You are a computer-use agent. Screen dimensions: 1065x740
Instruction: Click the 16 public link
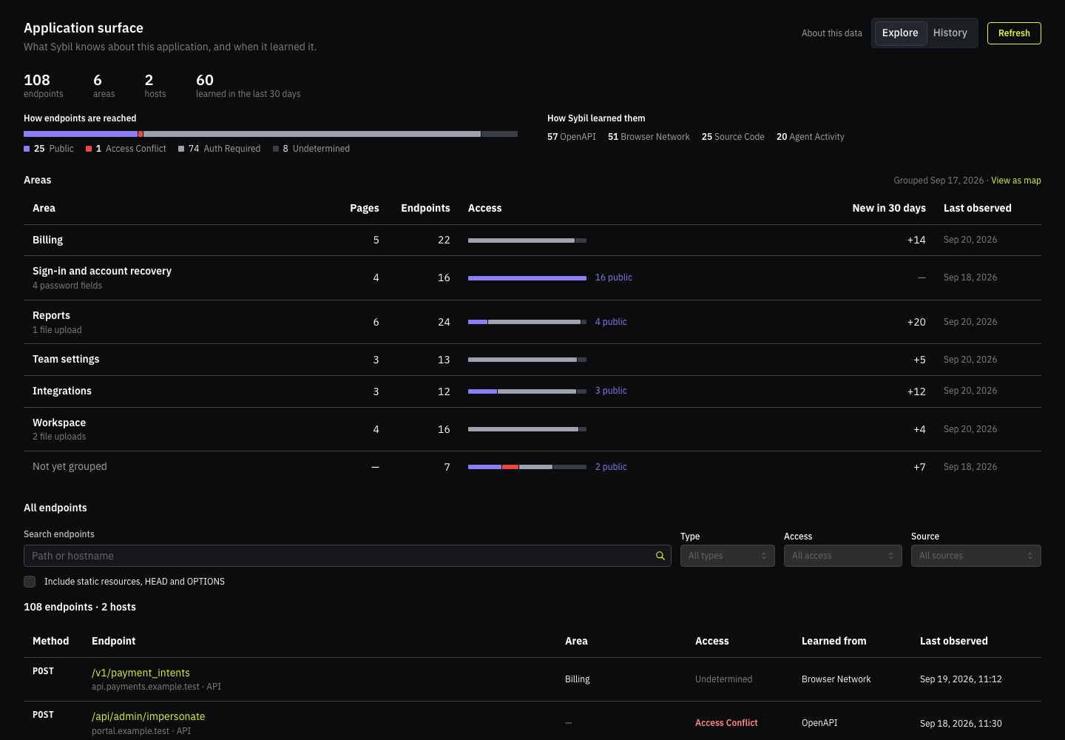pyautogui.click(x=614, y=277)
